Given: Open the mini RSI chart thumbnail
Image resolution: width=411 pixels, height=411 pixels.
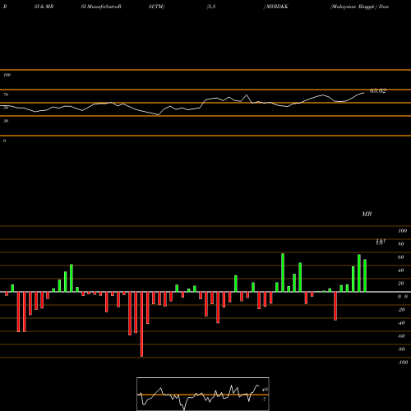Looking at the screenshot, I should [203, 394].
